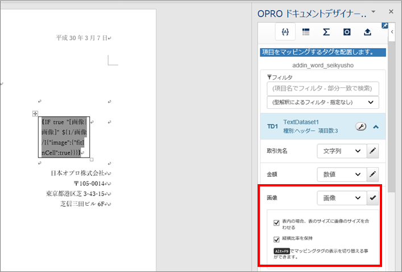The width and height of the screenshot is (402, 272).
Task: Click the checkmark confirm icon for 画像
Action: pyautogui.click(x=372, y=198)
